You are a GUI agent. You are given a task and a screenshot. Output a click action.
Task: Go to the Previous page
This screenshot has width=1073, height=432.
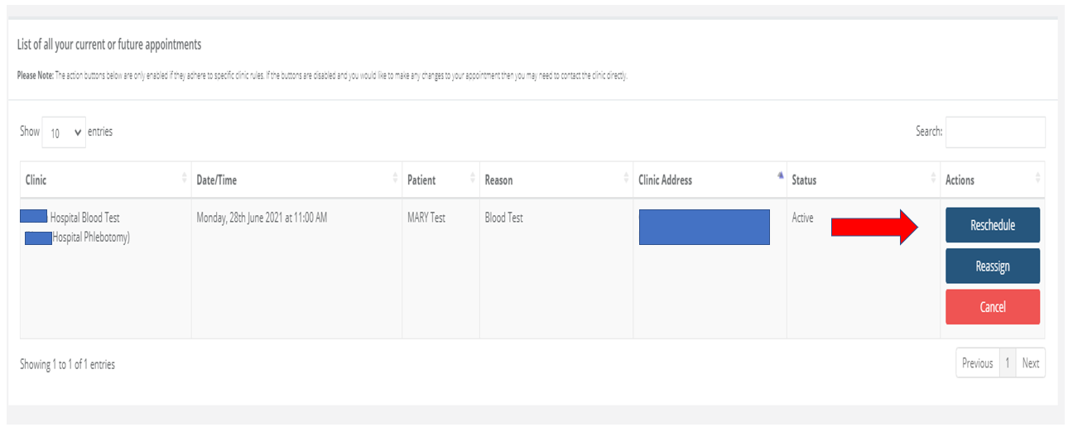pos(977,363)
